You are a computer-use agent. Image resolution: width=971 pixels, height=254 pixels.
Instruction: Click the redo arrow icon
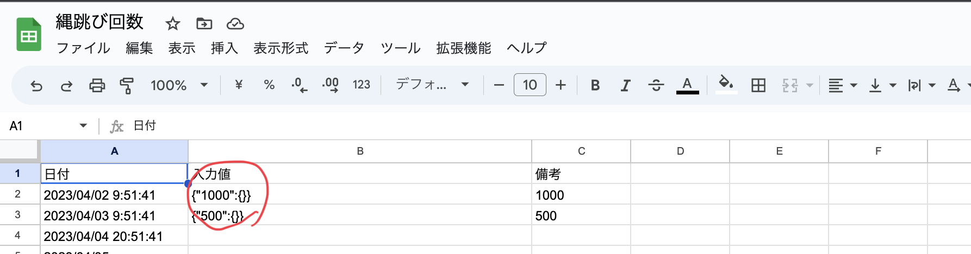[66, 85]
